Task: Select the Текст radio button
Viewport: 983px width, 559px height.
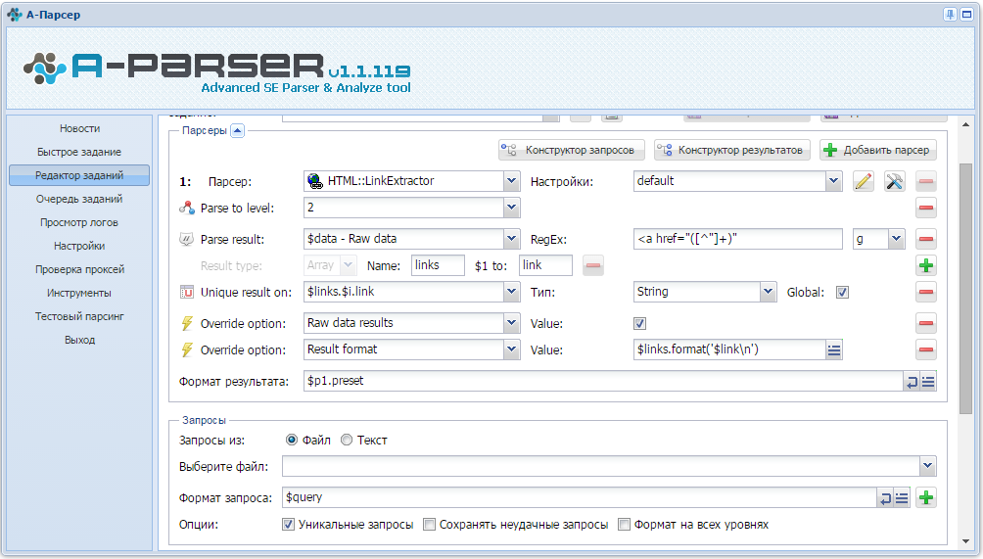Action: tap(347, 440)
